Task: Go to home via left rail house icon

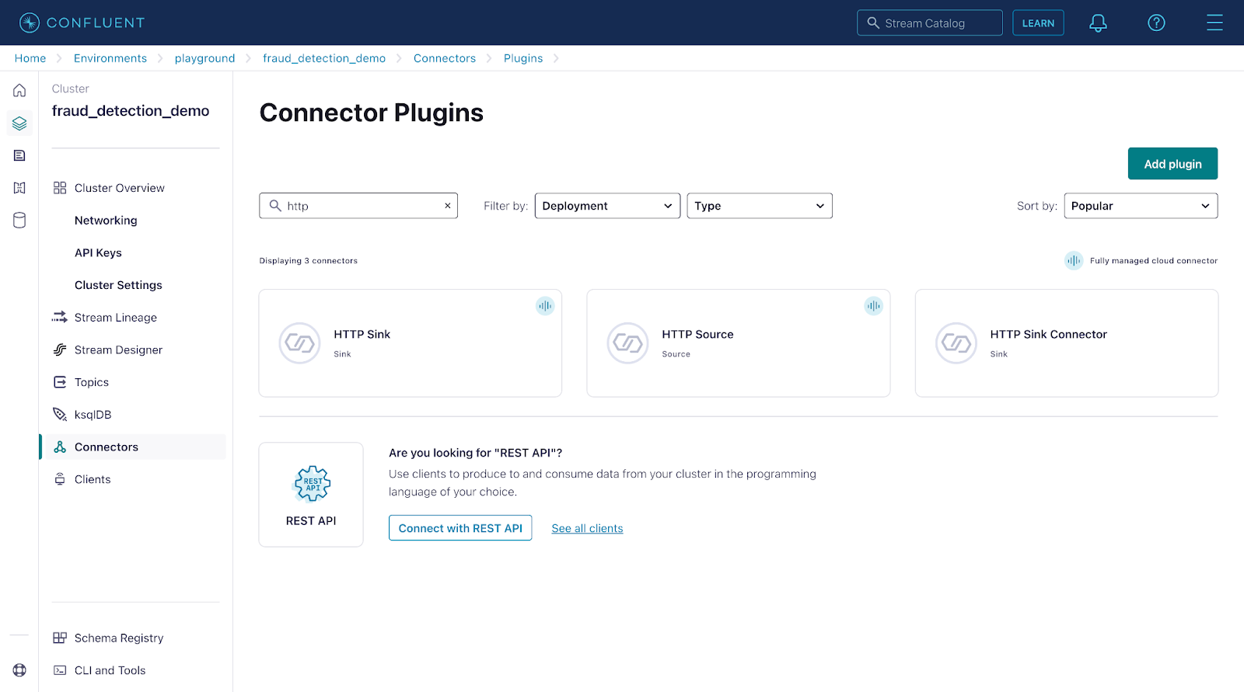Action: 19,90
